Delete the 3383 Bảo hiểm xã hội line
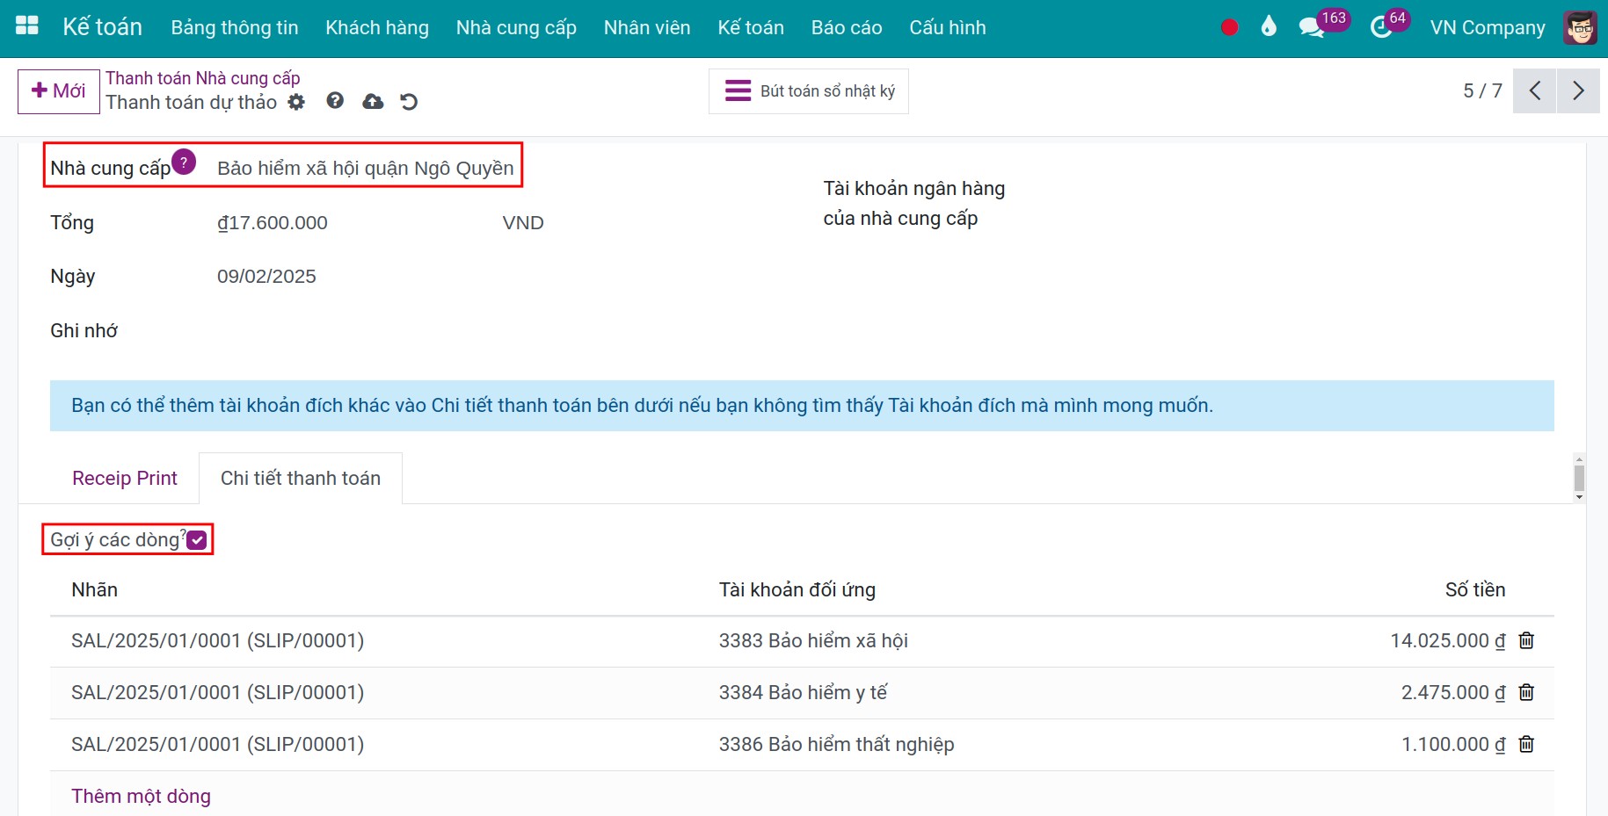 [x=1526, y=640]
